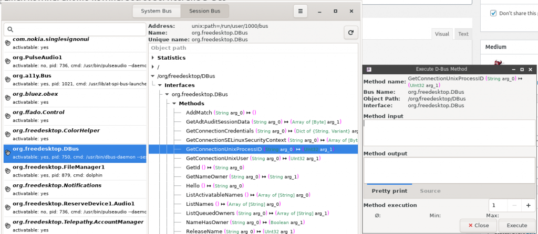Click the Object path column header
The height and width of the screenshot is (234, 538).
(253, 48)
